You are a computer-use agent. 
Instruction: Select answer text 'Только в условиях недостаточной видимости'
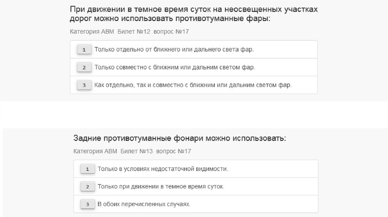[x=163, y=169]
